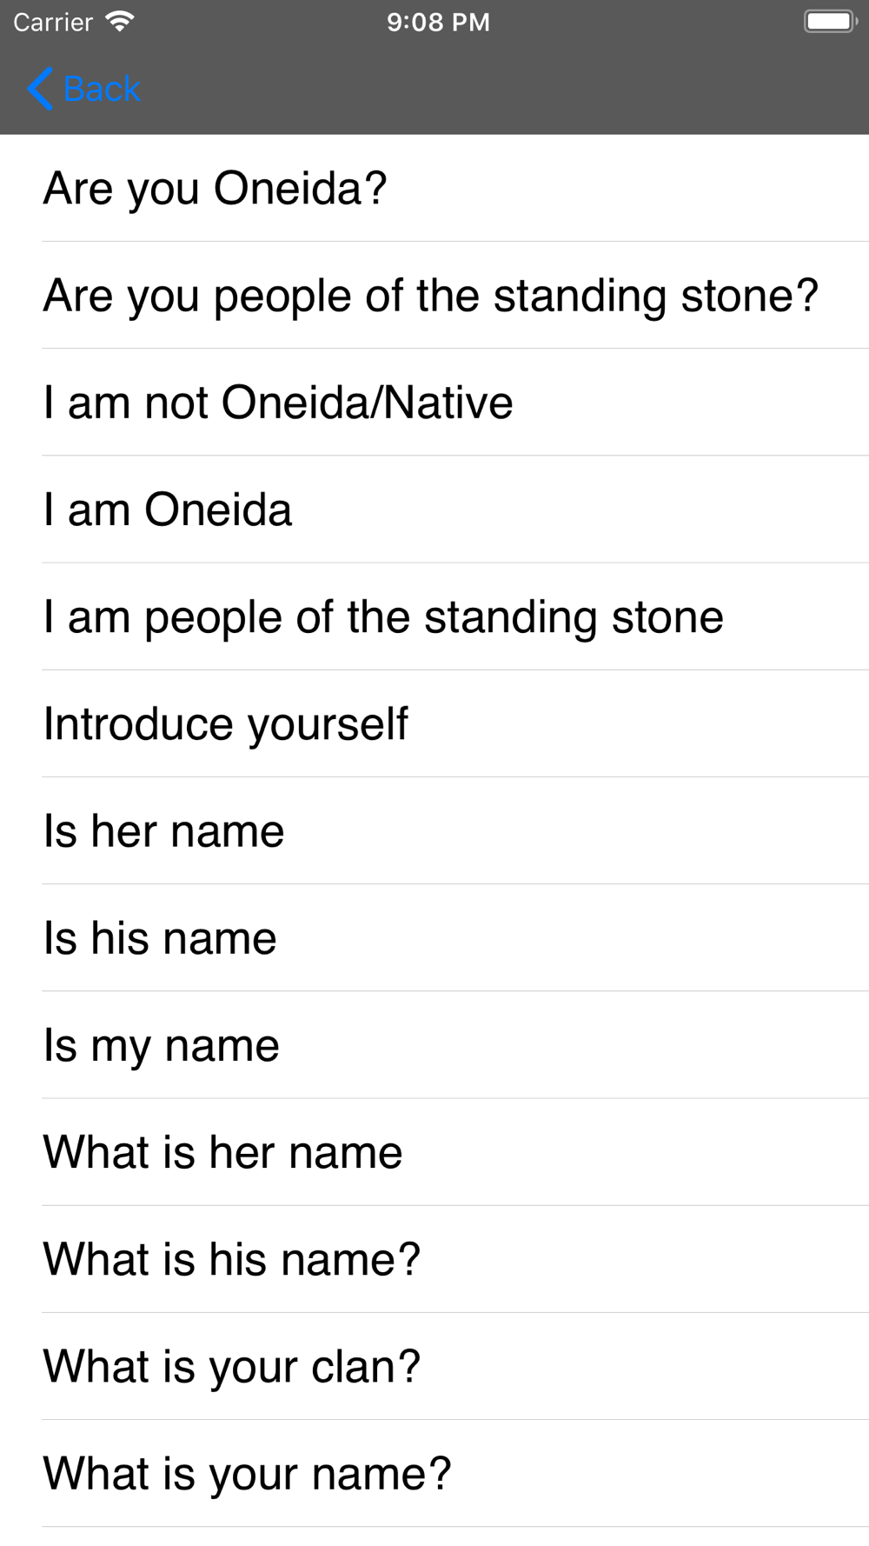
Task: Go back using the Back label
Action: click(x=102, y=89)
